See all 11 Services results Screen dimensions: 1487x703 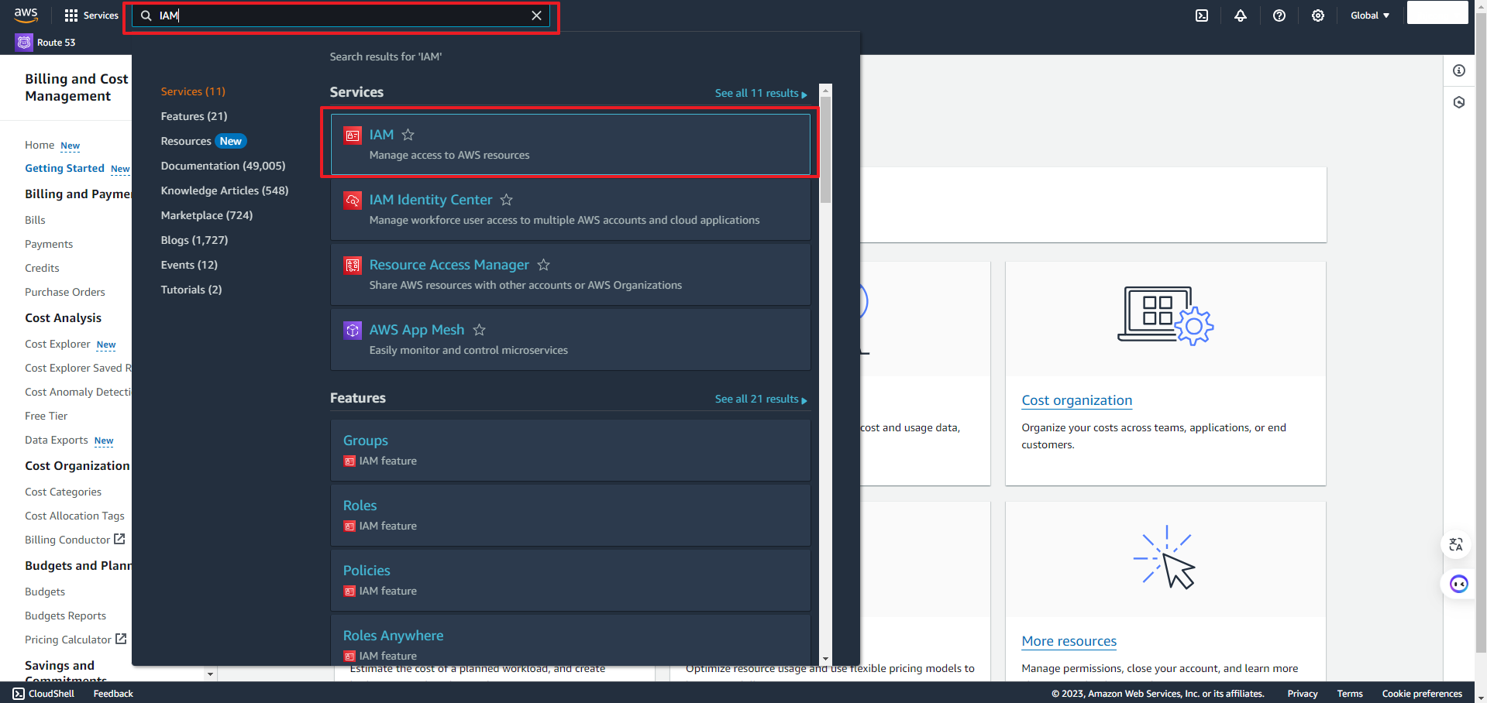tap(761, 93)
